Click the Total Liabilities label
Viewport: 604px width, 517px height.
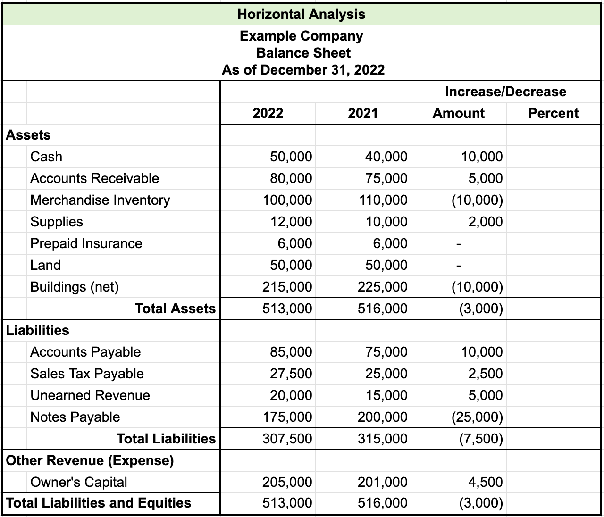[x=166, y=439]
